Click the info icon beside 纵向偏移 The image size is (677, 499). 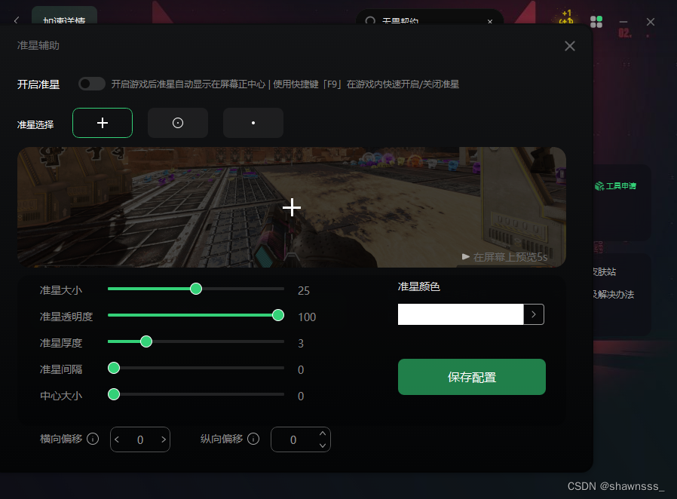tap(253, 439)
